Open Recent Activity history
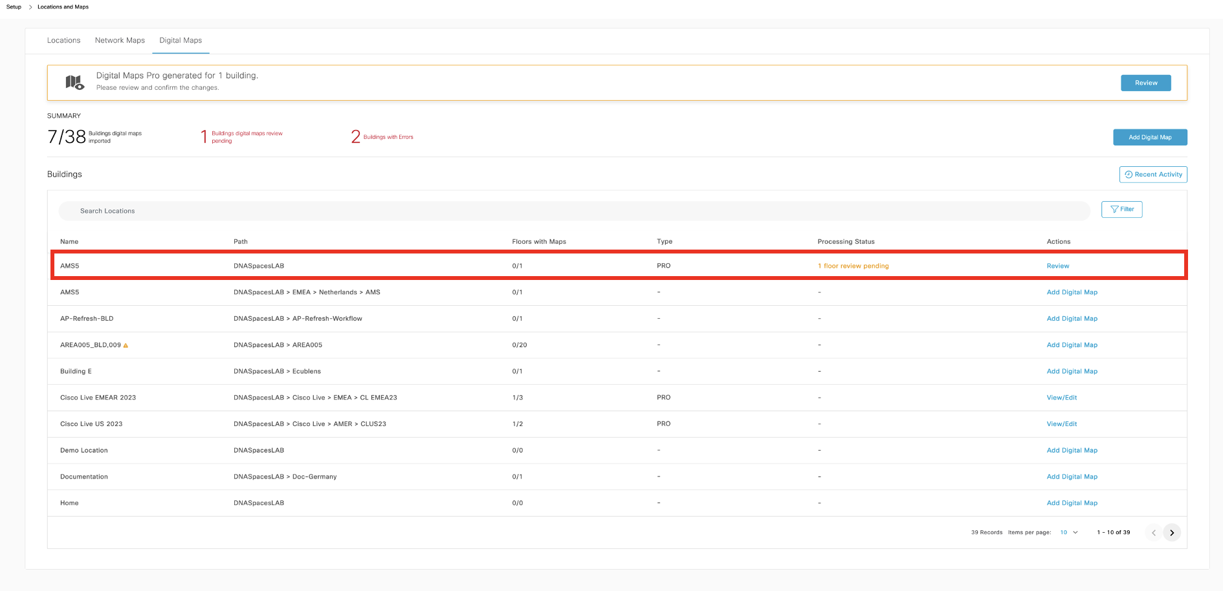1223x591 pixels. coord(1152,175)
